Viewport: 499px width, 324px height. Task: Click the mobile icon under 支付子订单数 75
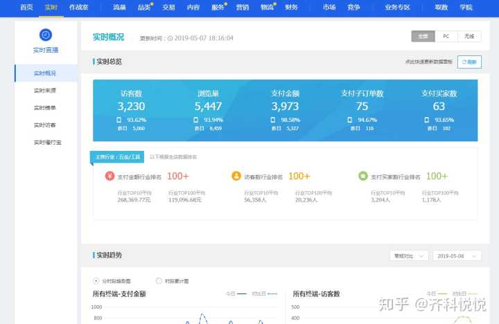(350, 120)
